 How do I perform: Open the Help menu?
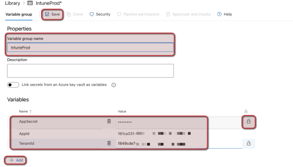click(x=225, y=14)
